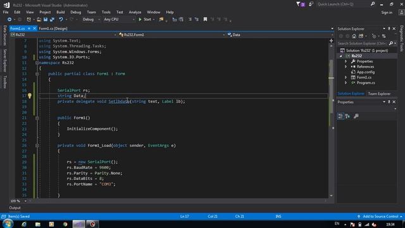The width and height of the screenshot is (405, 228).
Task: Toggle pin on Form1.cs tab
Action: [x=29, y=28]
